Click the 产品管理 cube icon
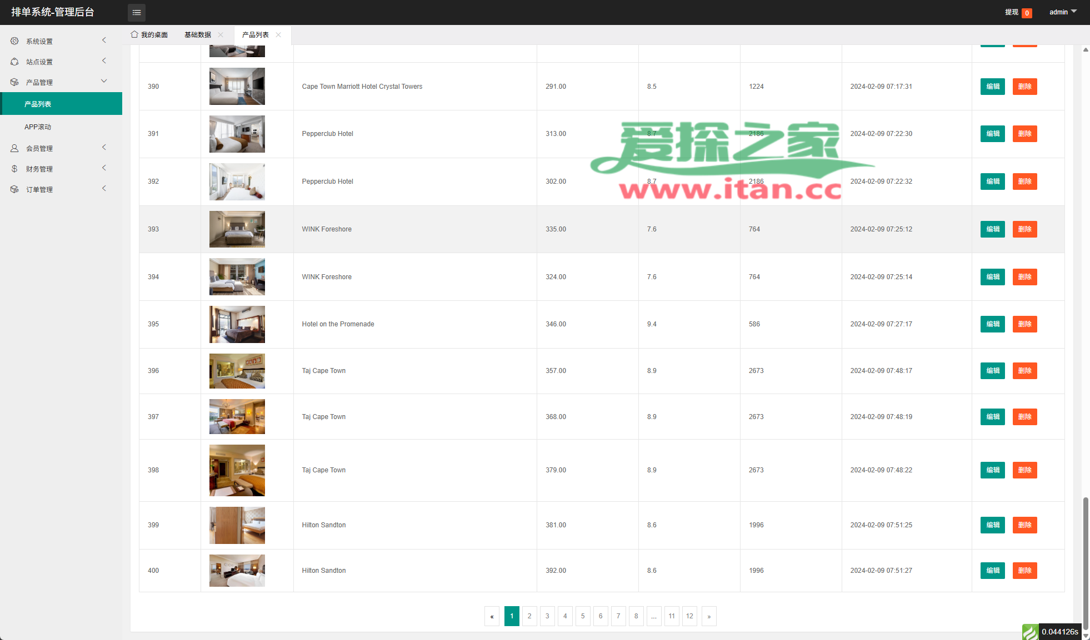The width and height of the screenshot is (1090, 640). tap(14, 82)
